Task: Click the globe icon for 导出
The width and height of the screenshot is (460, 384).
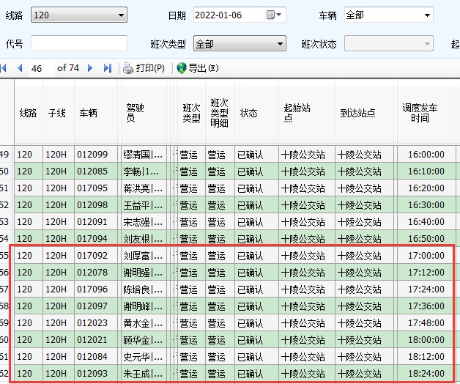Action: (x=182, y=68)
